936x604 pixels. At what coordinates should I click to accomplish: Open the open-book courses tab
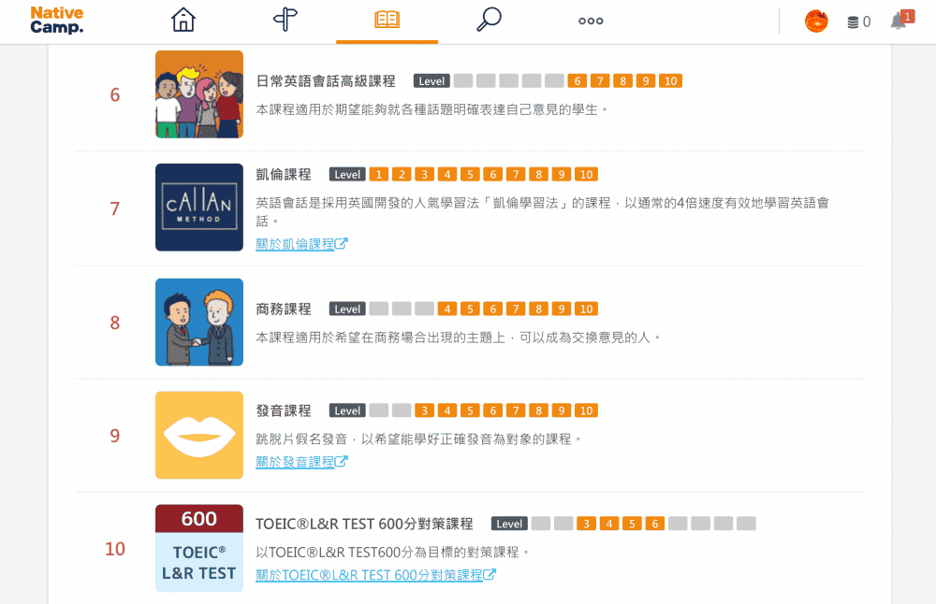[x=387, y=20]
